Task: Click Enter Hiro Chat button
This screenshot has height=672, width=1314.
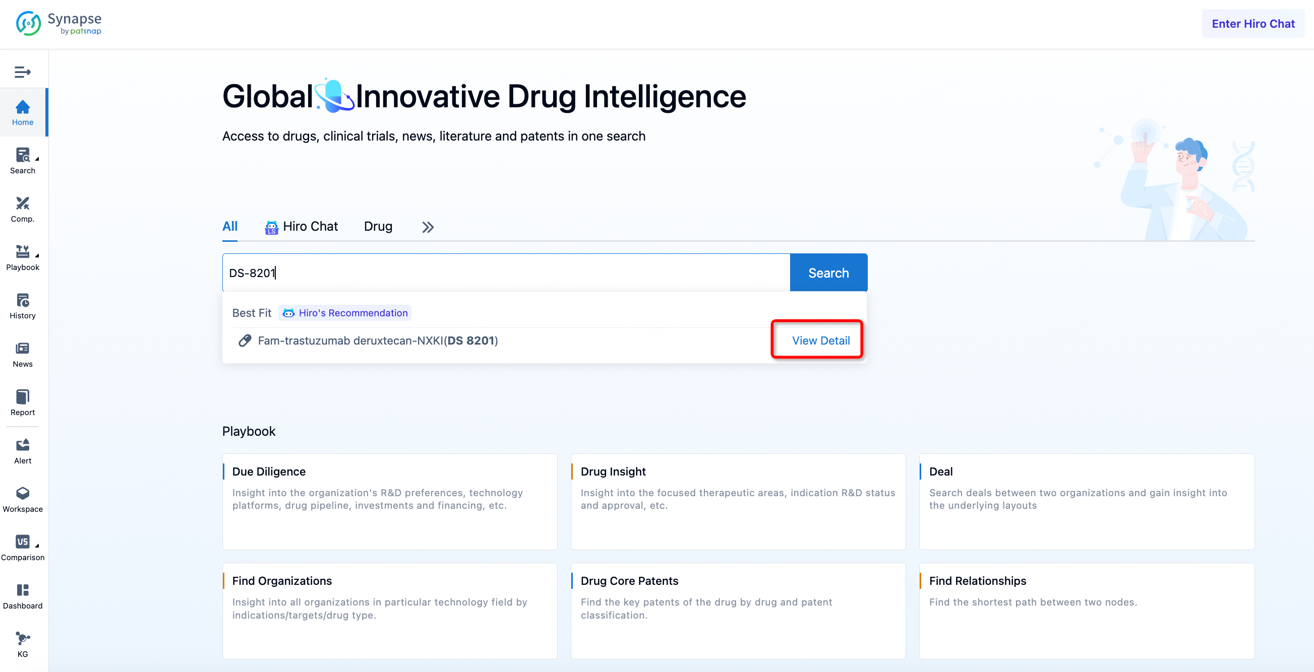Action: 1253,24
